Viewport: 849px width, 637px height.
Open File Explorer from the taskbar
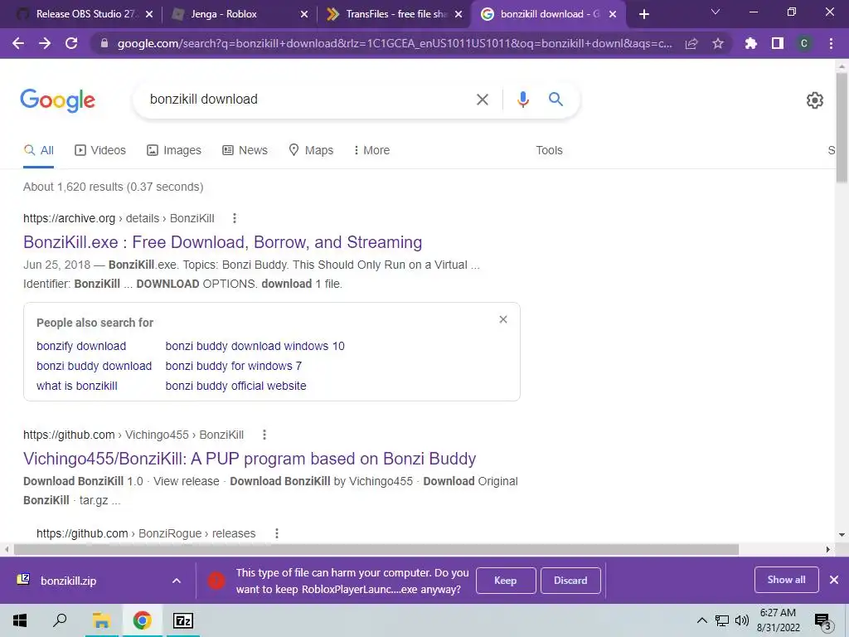point(101,620)
